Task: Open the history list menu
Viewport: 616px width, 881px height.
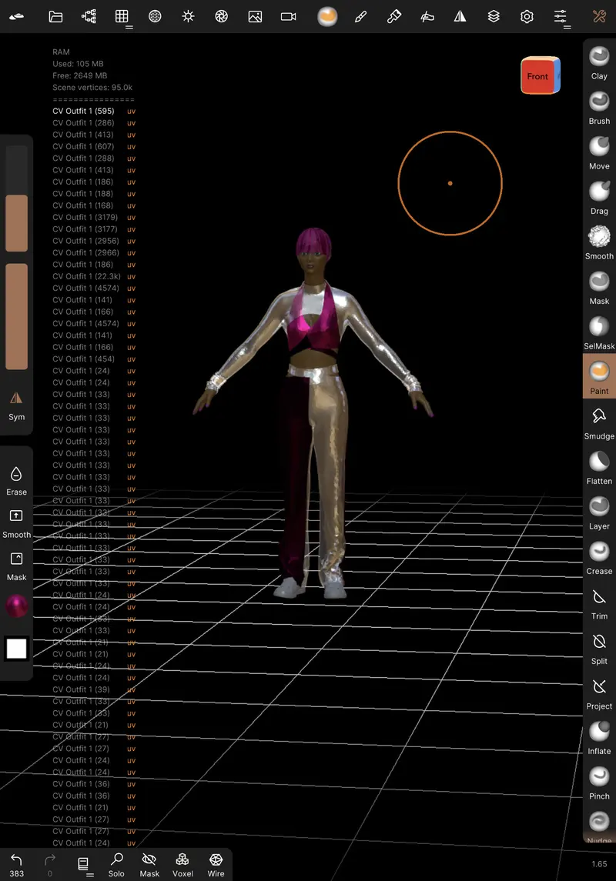Action: pyautogui.click(x=84, y=864)
